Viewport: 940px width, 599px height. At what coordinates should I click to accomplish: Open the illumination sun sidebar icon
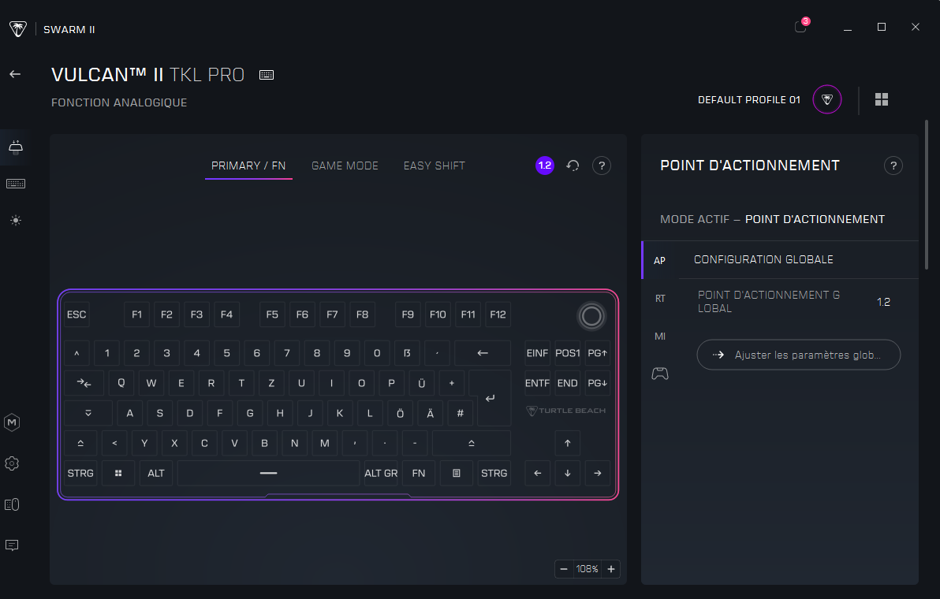[x=16, y=221]
